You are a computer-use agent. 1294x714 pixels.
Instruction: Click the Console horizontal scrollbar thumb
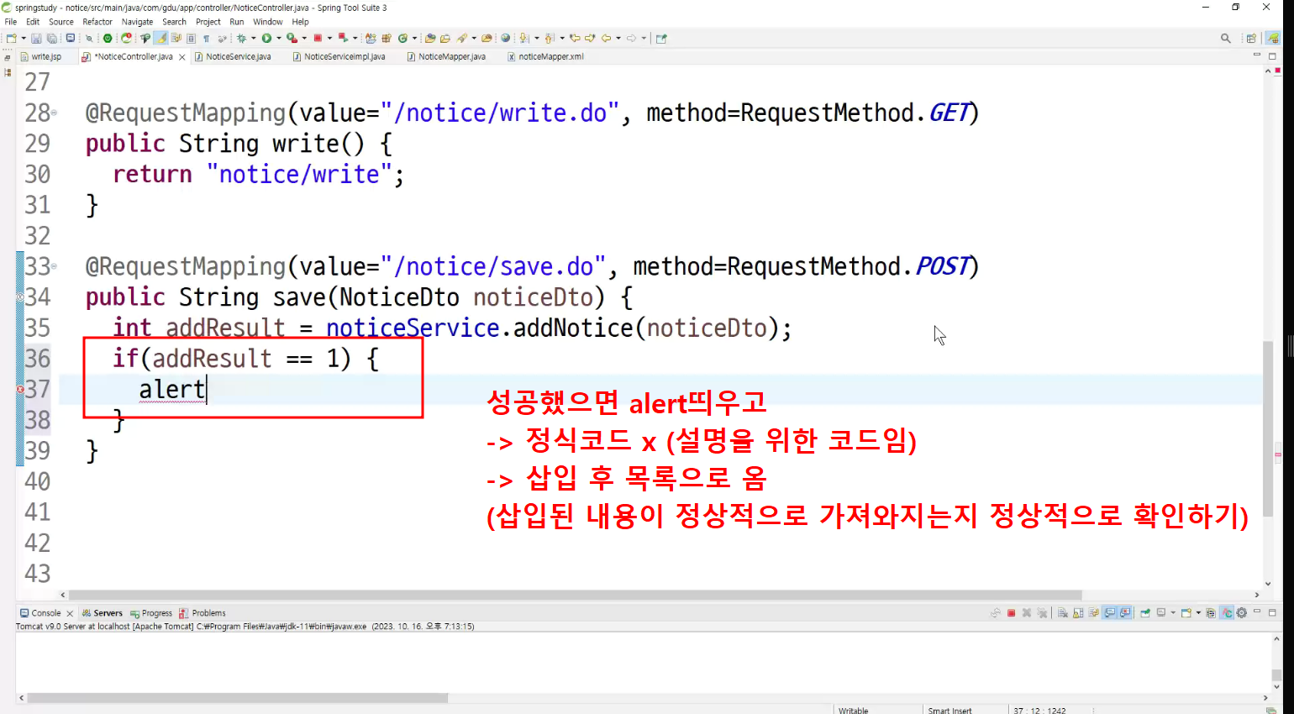click(x=238, y=698)
